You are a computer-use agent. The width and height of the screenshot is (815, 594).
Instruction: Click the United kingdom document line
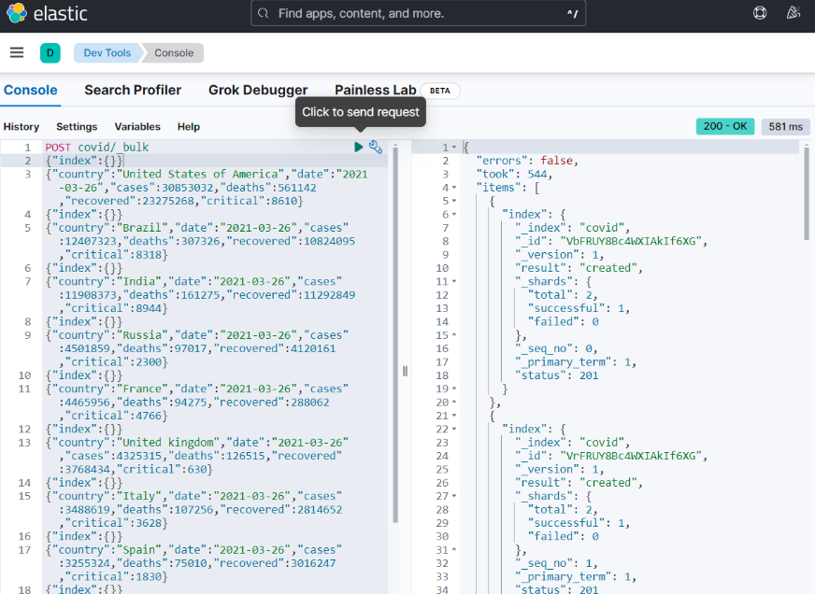pos(197,456)
